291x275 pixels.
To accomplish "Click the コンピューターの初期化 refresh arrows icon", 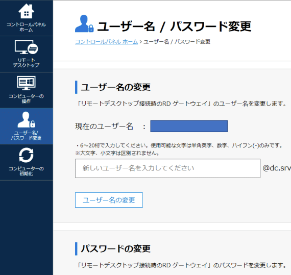I will 26,155.
